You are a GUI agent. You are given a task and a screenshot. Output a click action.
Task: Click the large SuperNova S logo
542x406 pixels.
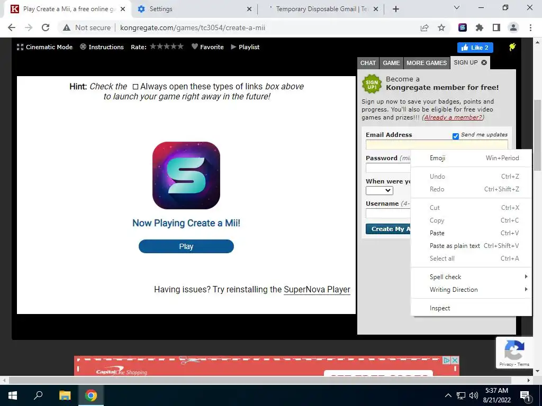click(186, 176)
